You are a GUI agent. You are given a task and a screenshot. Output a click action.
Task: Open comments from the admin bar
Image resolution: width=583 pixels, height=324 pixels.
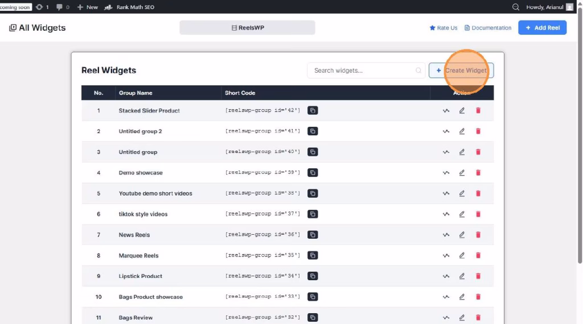(x=63, y=7)
